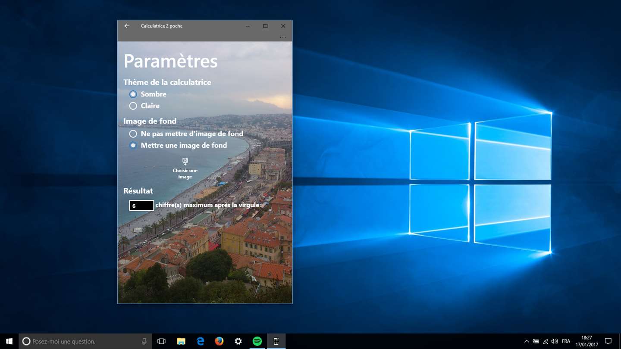Open Spotify from the taskbar
621x349 pixels.
(x=257, y=341)
